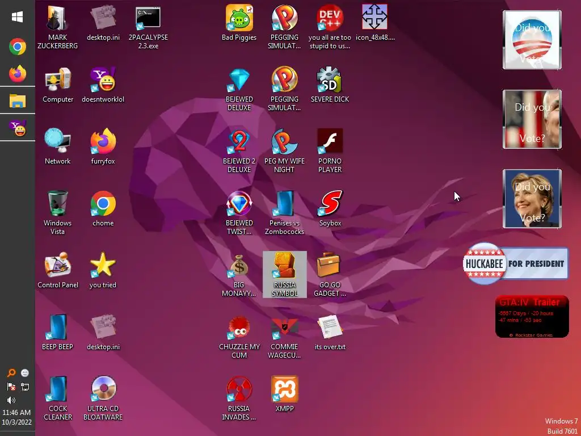The image size is (581, 436).
Task: Open the Computer desktop icon
Action: click(57, 85)
